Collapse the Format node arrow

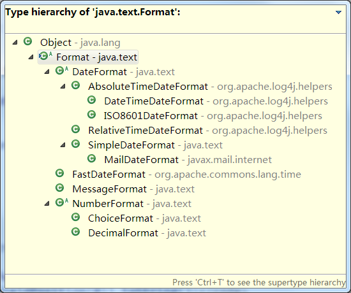tap(31, 57)
